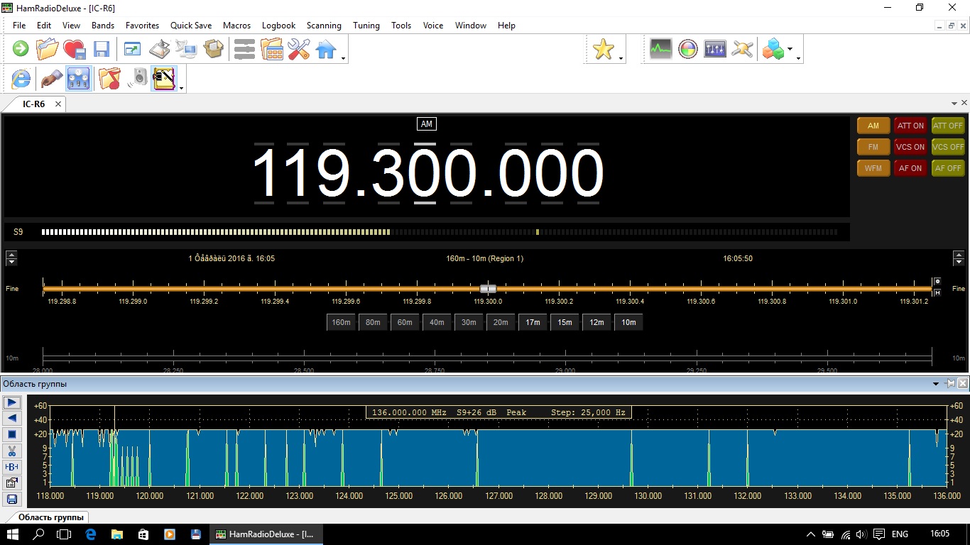
Task: Open the satellite dish remote server icon
Action: (x=159, y=49)
